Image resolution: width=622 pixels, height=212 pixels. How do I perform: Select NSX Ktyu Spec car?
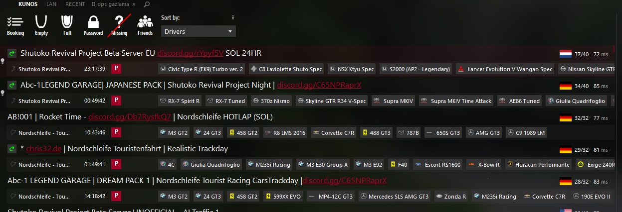pyautogui.click(x=352, y=69)
